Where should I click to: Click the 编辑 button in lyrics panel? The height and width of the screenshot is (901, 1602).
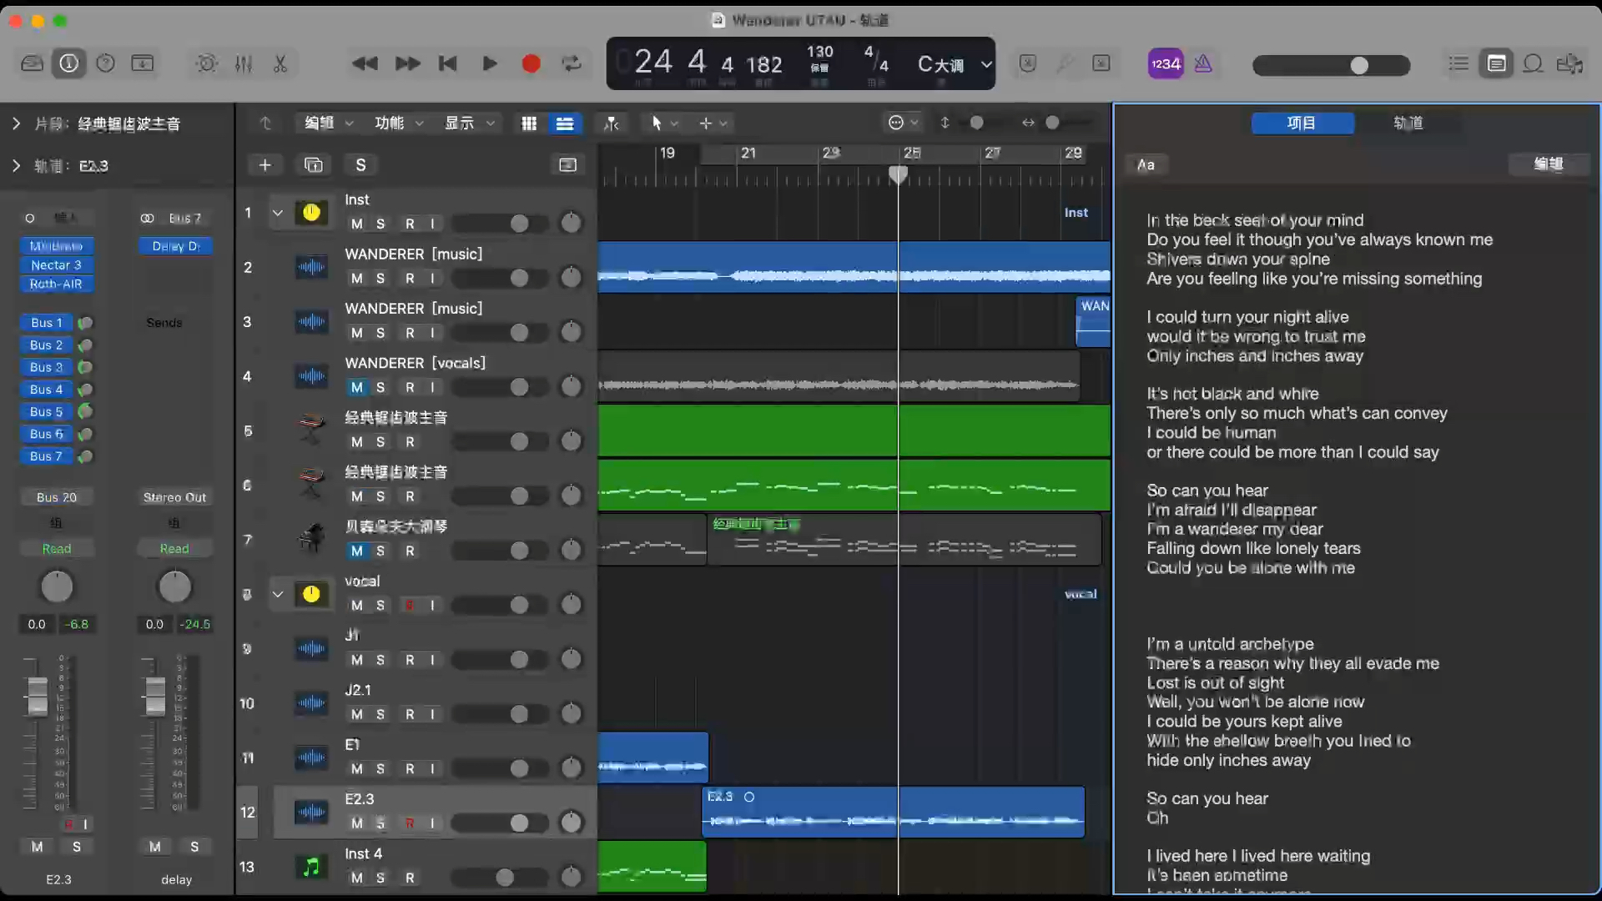coord(1548,164)
